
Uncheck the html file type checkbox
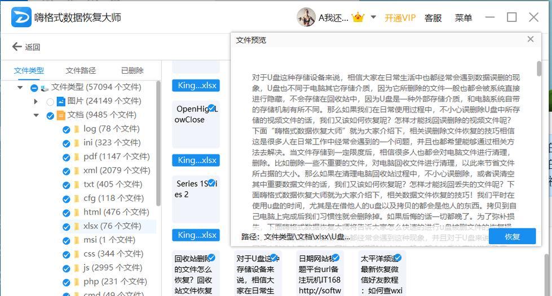(x=66, y=213)
